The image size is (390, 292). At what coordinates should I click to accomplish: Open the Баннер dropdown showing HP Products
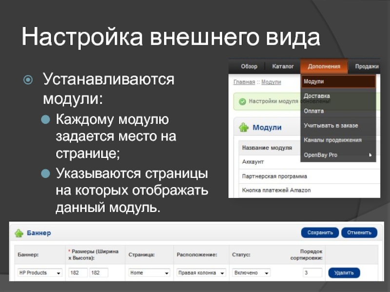pyautogui.click(x=40, y=273)
